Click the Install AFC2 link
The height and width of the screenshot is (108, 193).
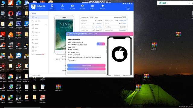(x=99, y=24)
